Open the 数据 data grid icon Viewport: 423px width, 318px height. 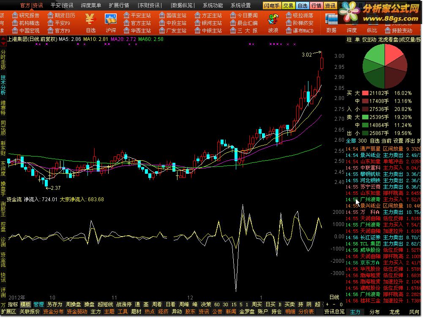click(x=331, y=23)
